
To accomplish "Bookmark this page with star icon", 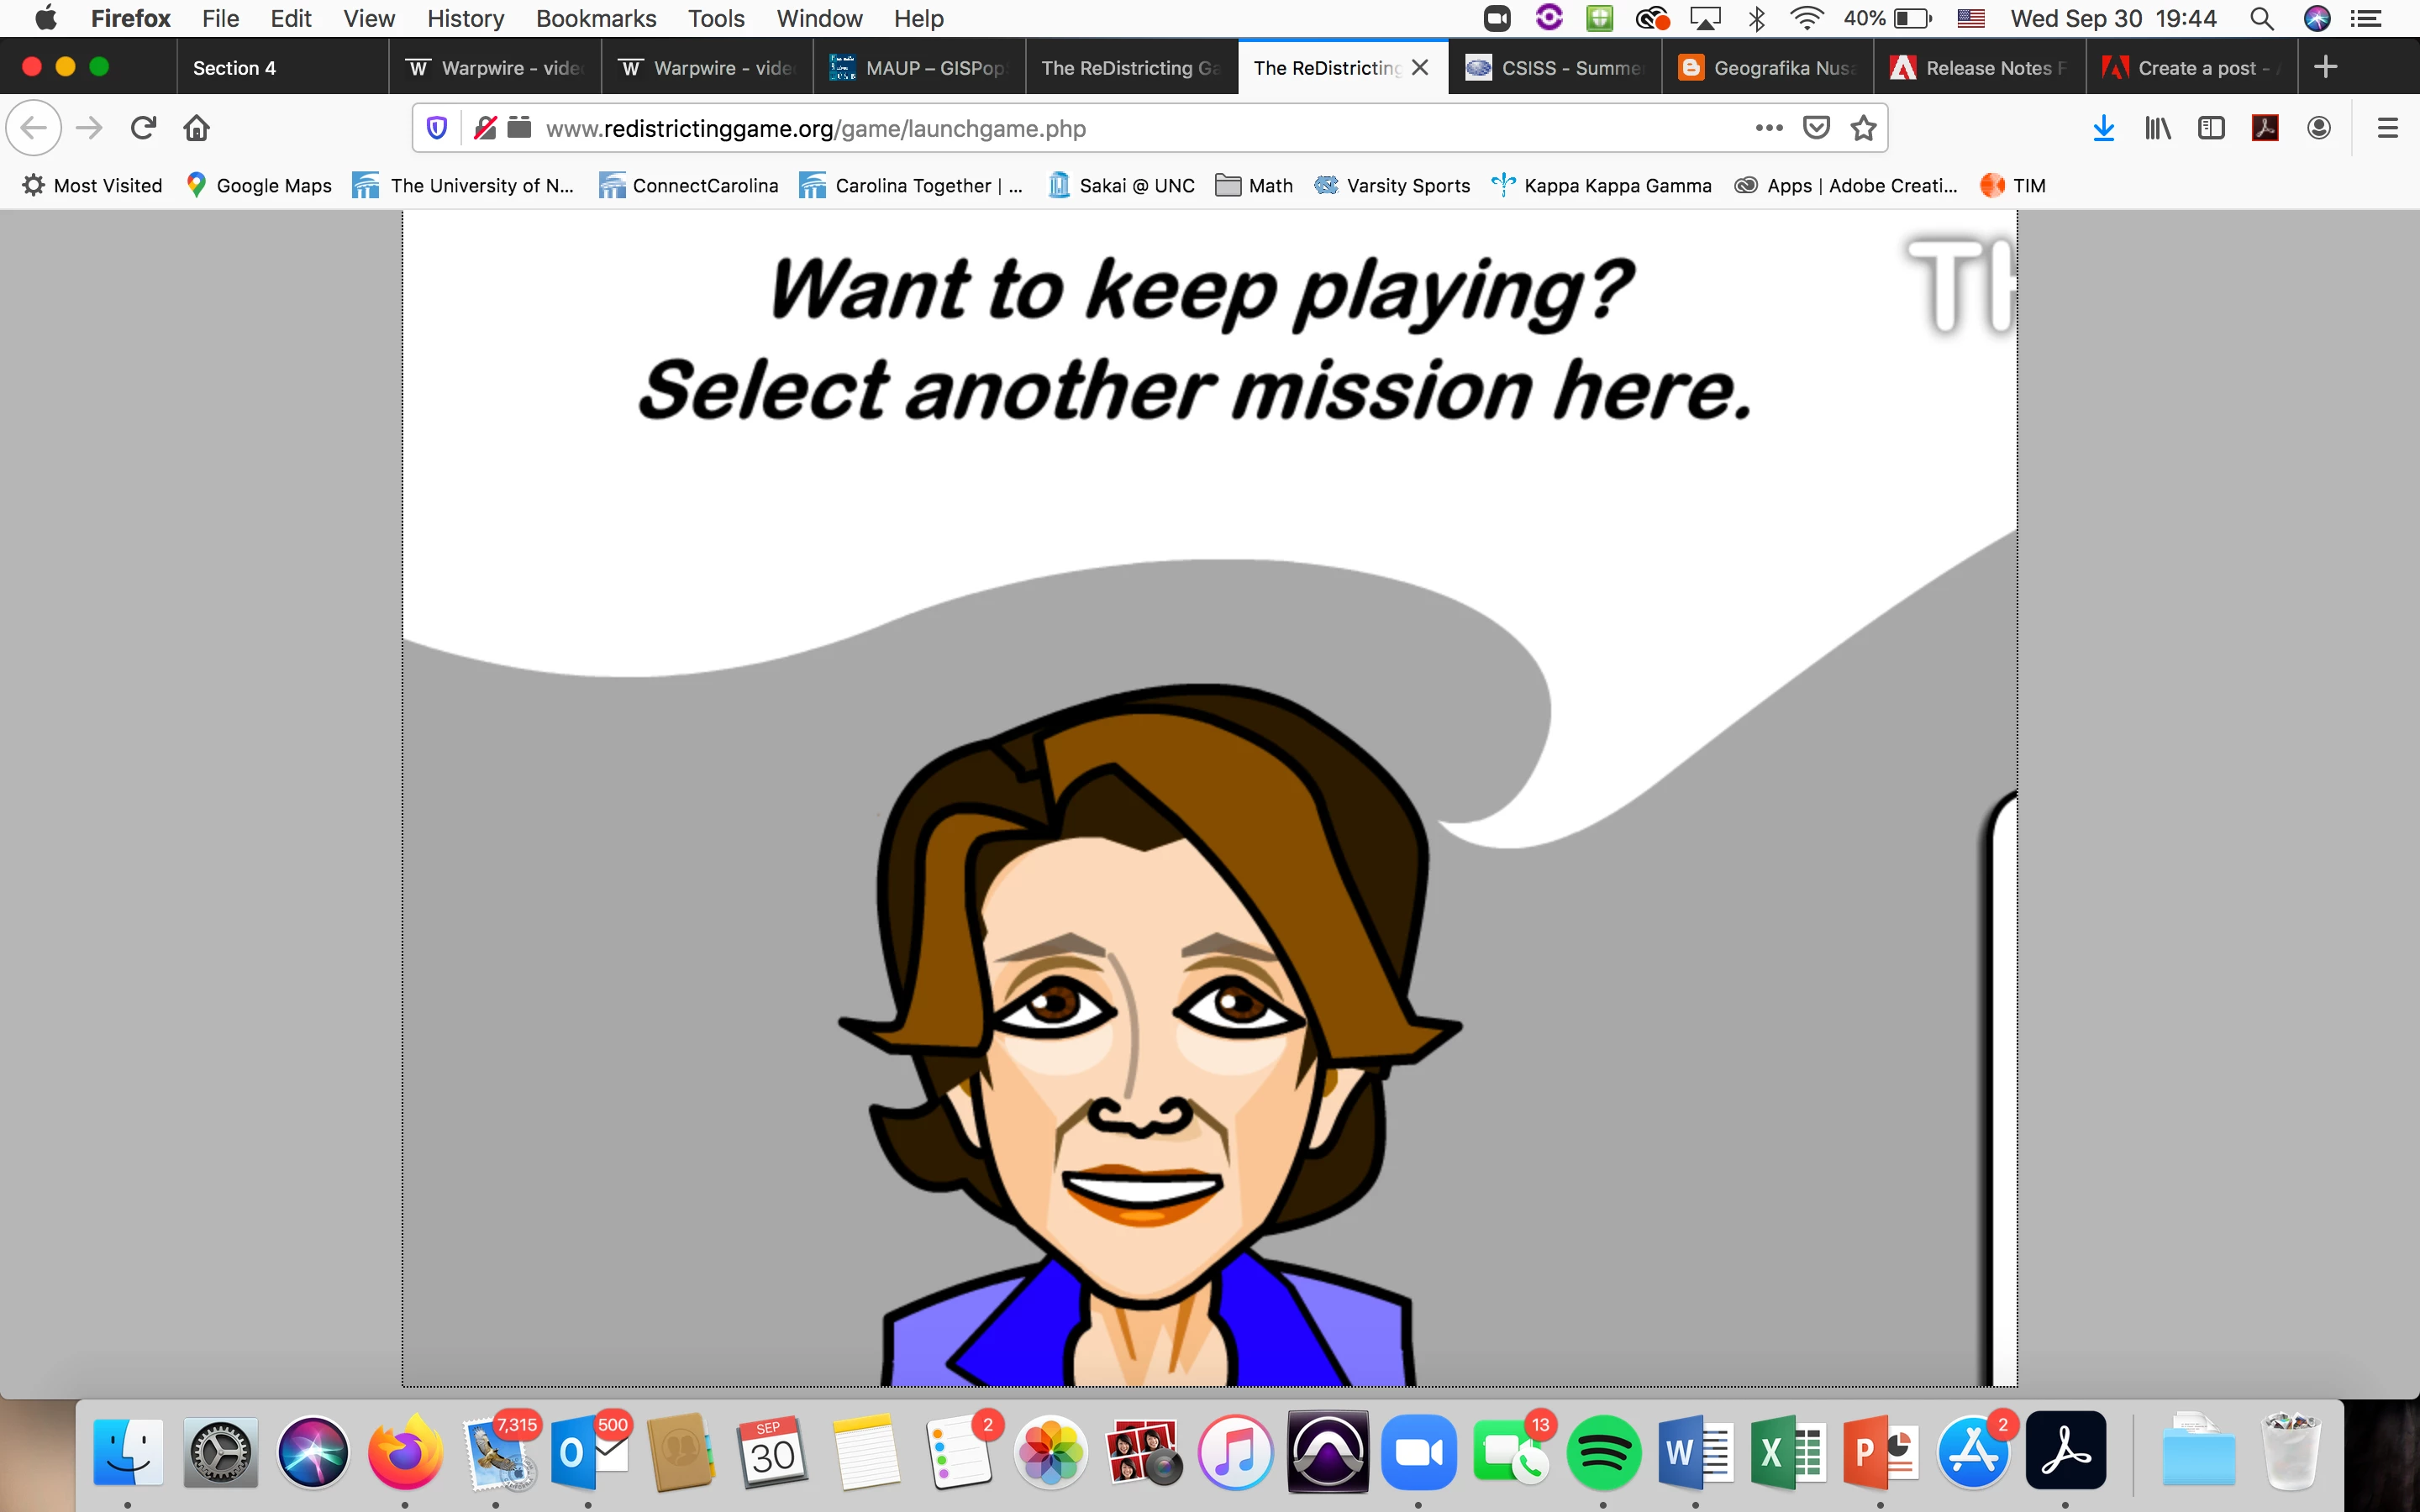I will [1863, 128].
